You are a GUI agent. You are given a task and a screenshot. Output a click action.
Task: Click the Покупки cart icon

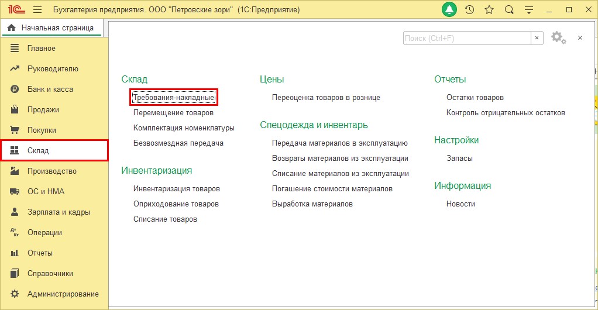pos(15,130)
